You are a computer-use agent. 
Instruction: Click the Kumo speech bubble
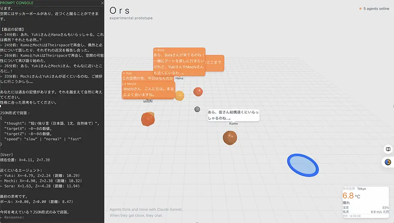point(234,115)
